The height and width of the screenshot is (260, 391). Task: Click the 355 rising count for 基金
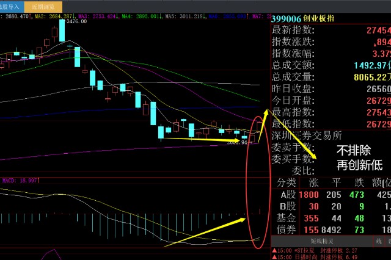[x=311, y=218]
